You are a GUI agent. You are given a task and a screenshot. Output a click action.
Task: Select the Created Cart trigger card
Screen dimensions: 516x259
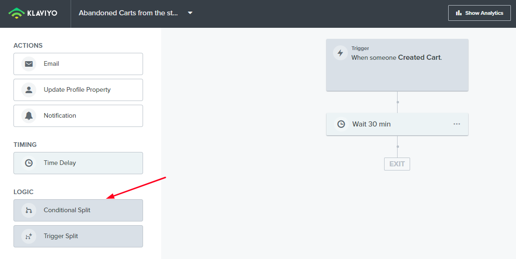click(x=397, y=65)
